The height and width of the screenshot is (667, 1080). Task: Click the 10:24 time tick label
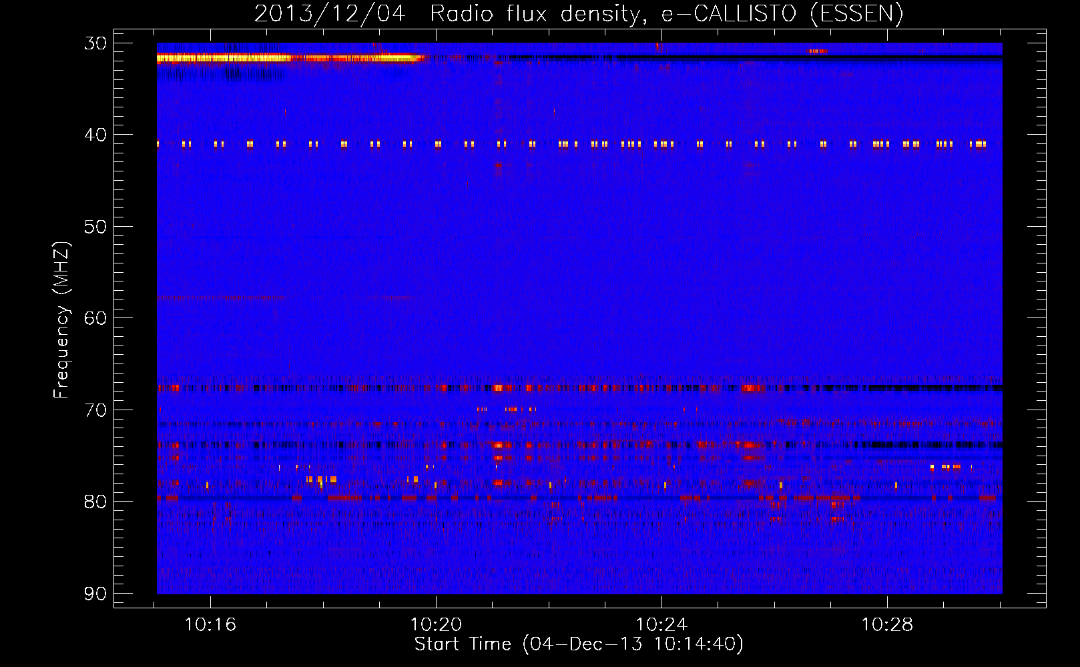(661, 625)
